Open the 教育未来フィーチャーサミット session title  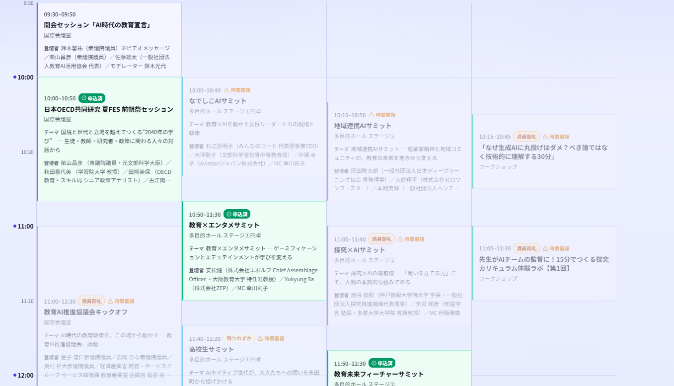(x=379, y=374)
